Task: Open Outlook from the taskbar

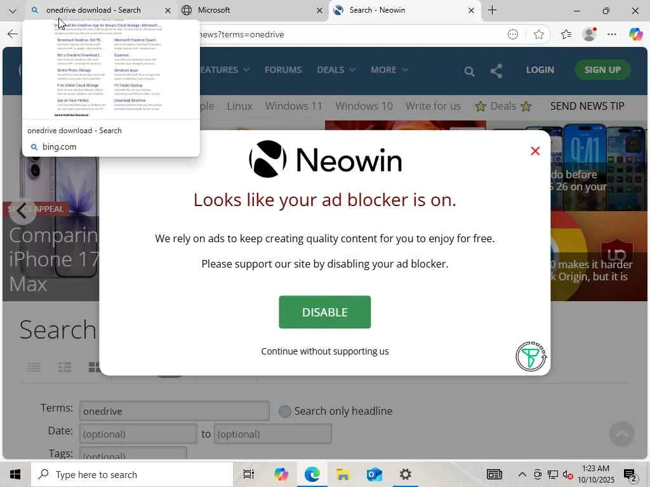Action: [x=375, y=474]
